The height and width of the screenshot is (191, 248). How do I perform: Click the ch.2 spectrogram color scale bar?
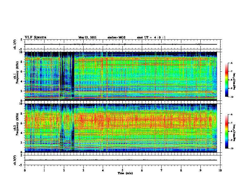[226, 131]
